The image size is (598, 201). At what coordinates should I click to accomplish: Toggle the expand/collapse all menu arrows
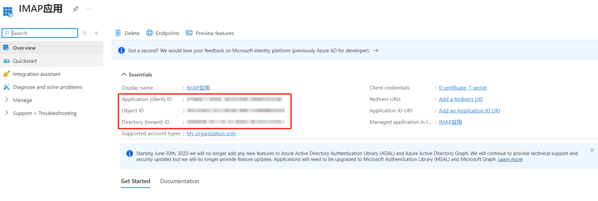click(85, 33)
